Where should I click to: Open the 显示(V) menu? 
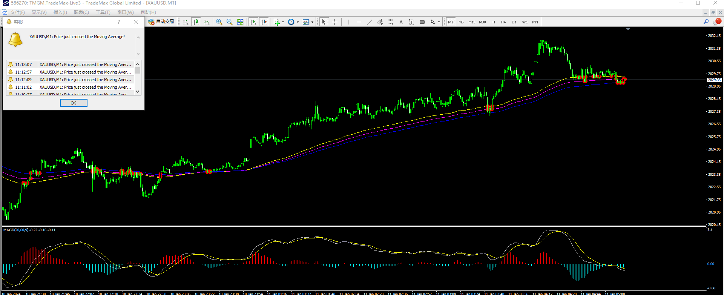(39, 12)
